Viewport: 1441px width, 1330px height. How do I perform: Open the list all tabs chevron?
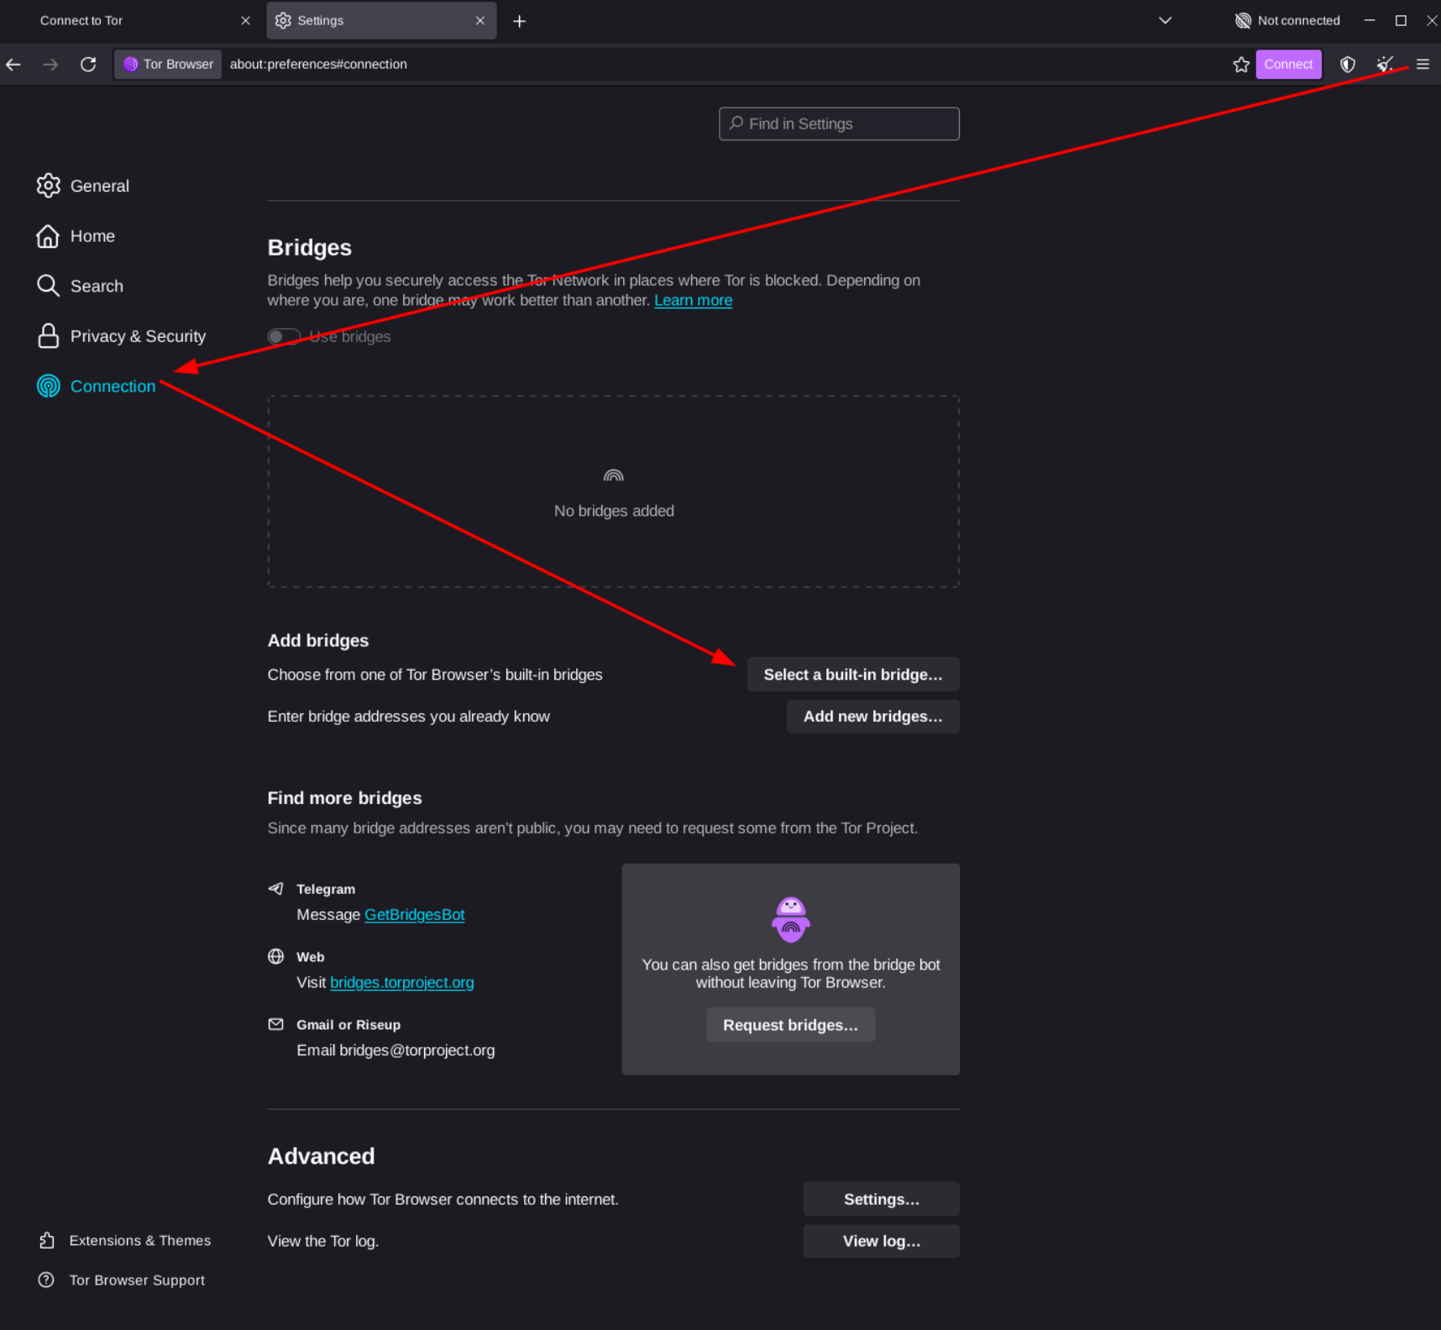(x=1165, y=20)
